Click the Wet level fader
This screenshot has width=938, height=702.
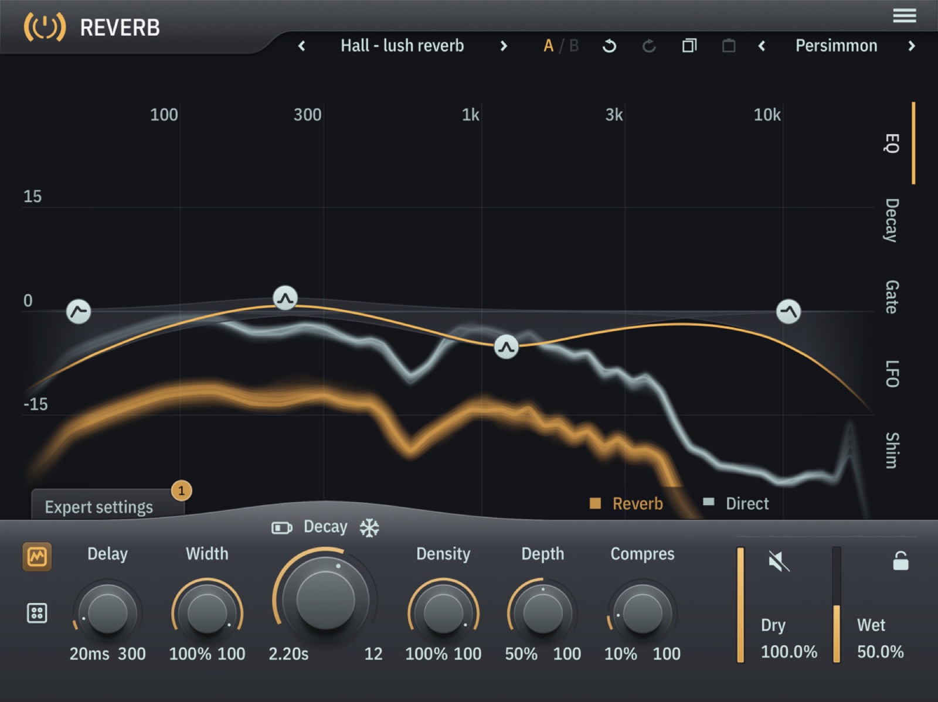pyautogui.click(x=837, y=605)
